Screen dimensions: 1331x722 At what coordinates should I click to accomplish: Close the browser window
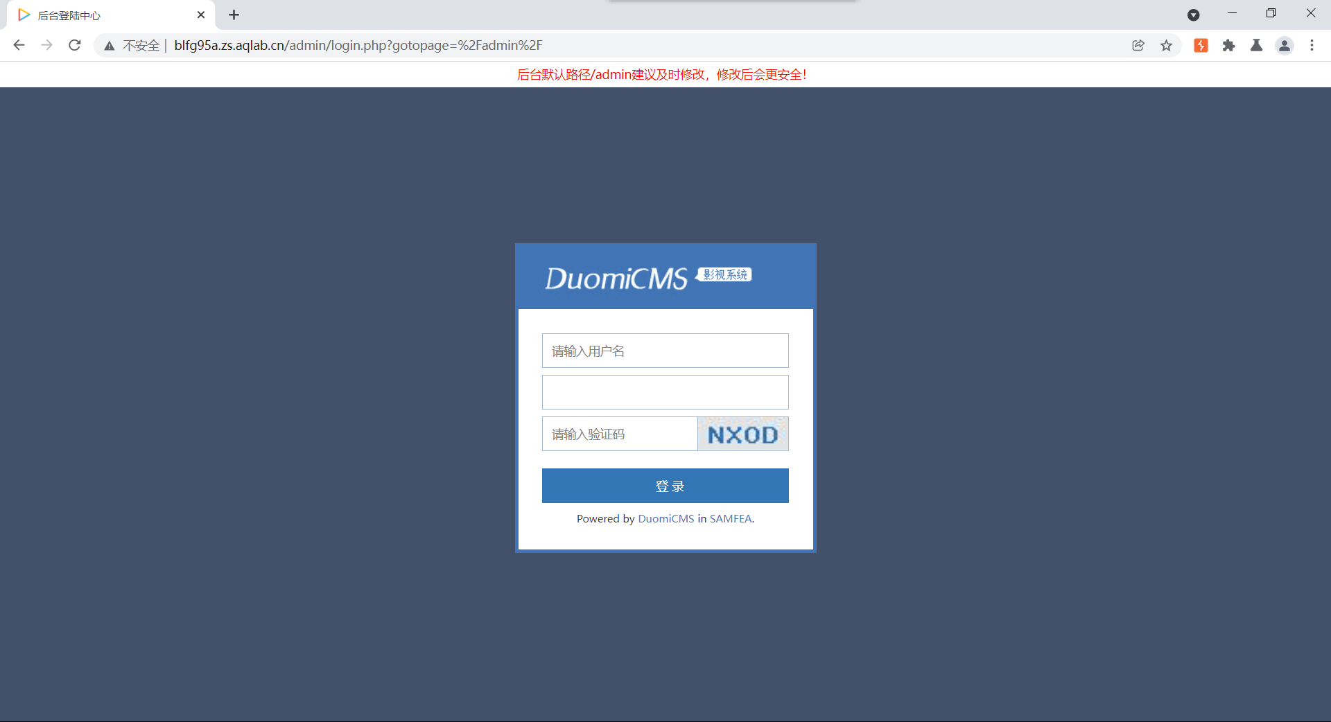pyautogui.click(x=1311, y=14)
